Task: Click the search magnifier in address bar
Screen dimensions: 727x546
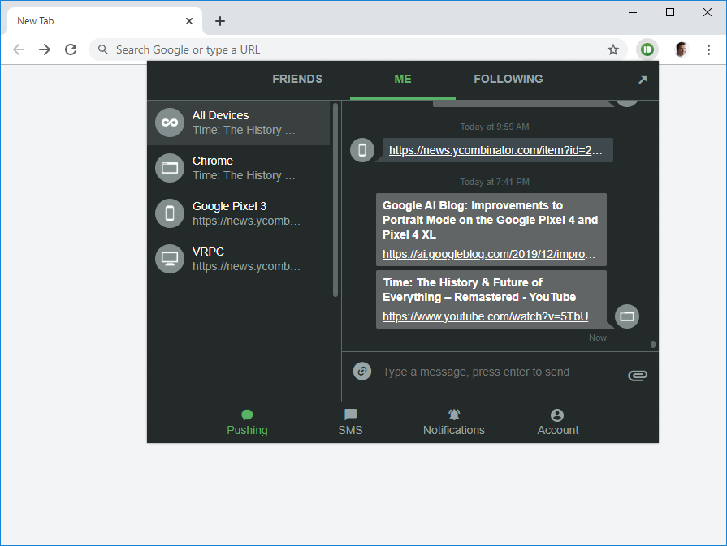Action: click(103, 49)
